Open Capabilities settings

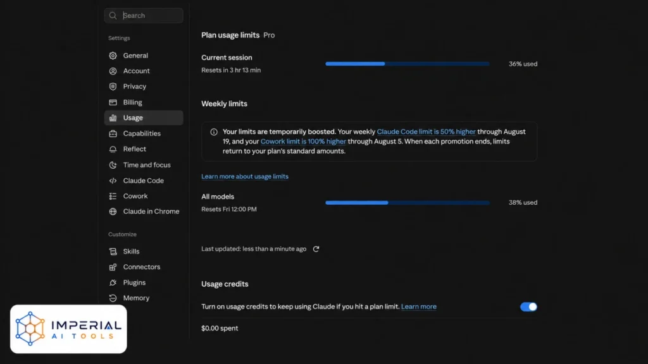(x=144, y=134)
